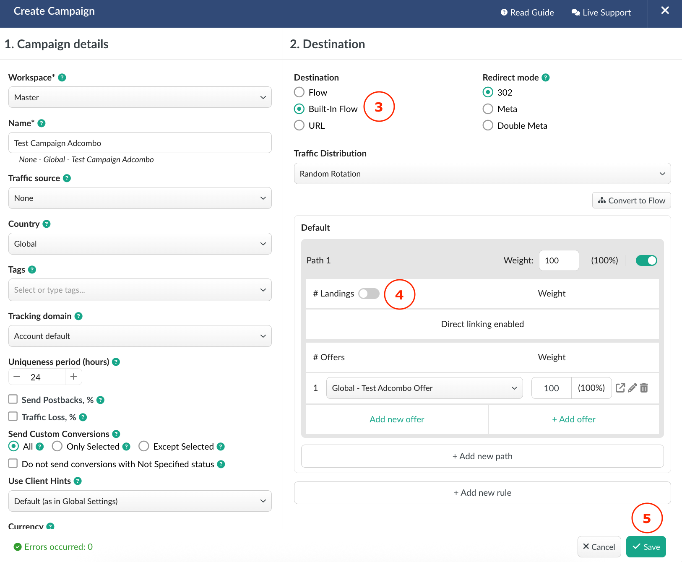Open the Read Guide link
The width and height of the screenshot is (682, 562).
[527, 13]
